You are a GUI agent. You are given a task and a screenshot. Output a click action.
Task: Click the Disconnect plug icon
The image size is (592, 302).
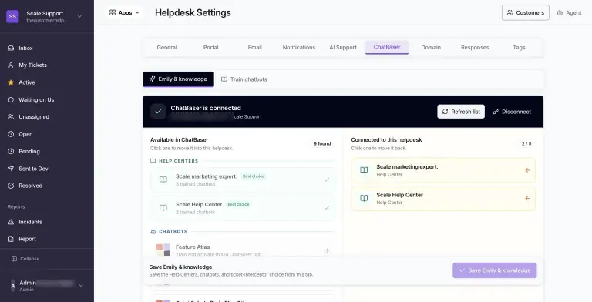click(x=496, y=112)
